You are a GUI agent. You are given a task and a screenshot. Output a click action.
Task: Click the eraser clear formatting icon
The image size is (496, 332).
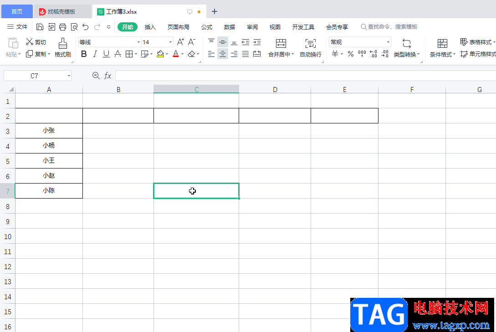191,54
